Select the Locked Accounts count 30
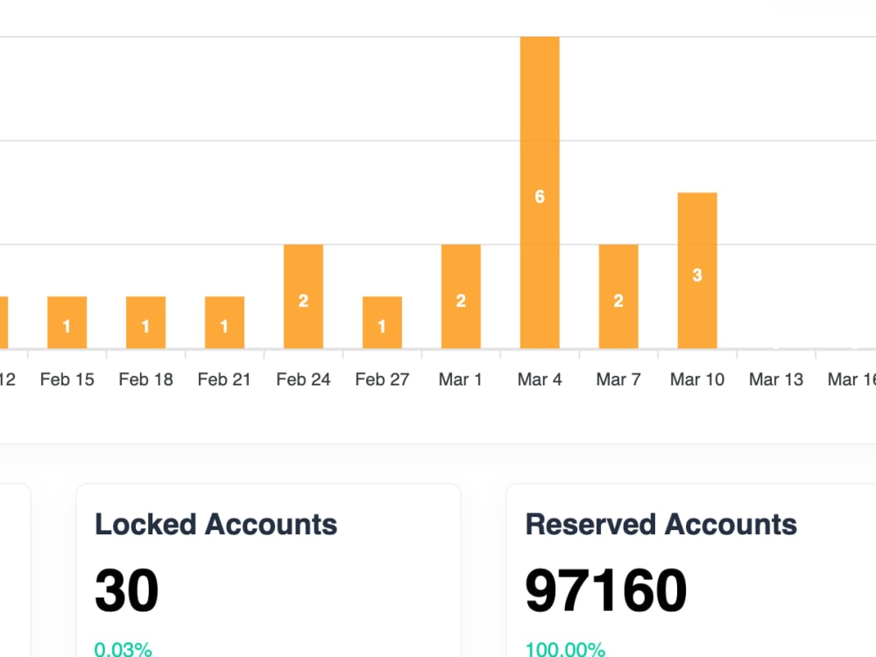Viewport: 876px width, 657px height. (x=128, y=590)
